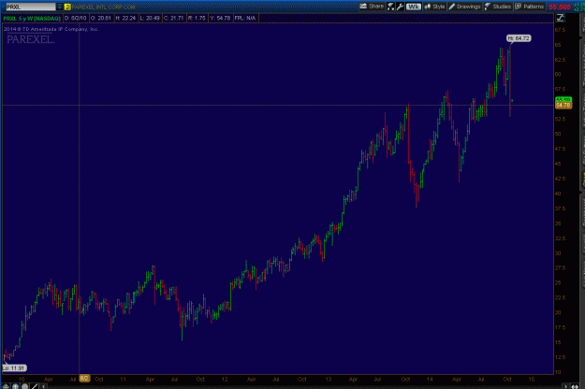
Task: Click the red 55.565 last price quote
Action: pos(559,7)
